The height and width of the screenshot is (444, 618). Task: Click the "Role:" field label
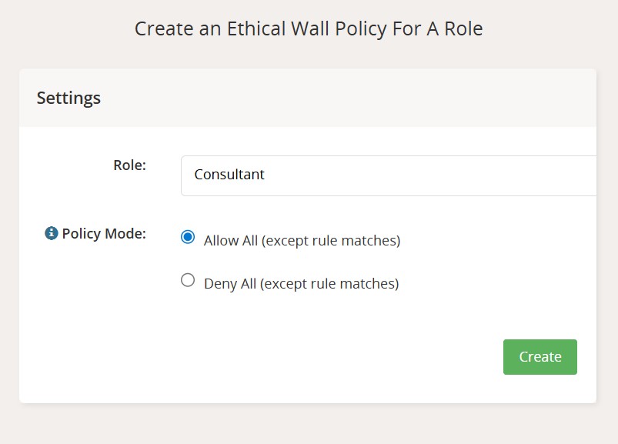129,165
